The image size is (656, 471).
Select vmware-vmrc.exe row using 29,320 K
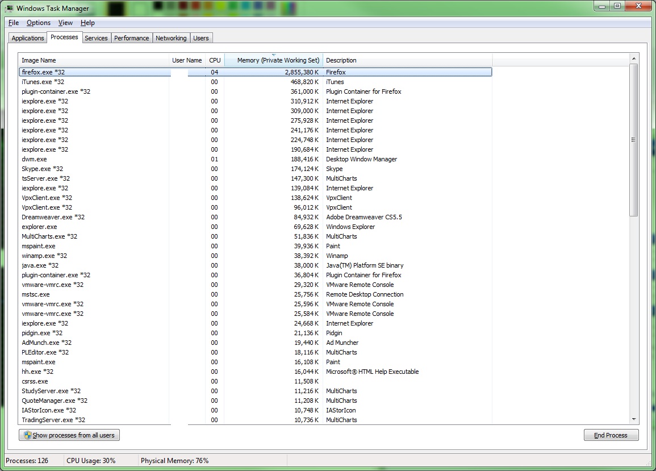[x=255, y=284]
